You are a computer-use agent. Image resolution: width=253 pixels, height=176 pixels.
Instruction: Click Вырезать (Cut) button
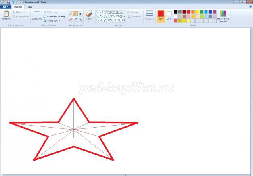click(x=19, y=12)
